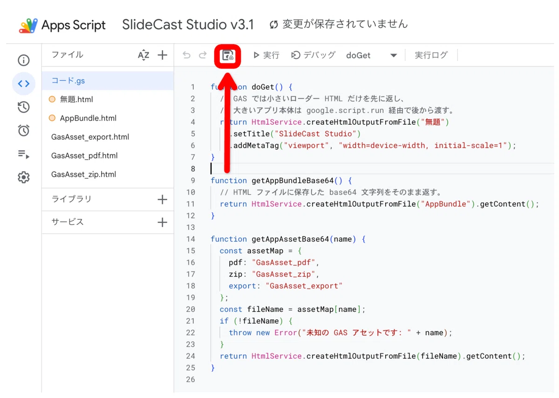Image resolution: width=559 pixels, height=398 pixels.
Task: Click the pdf: "GasAsset_pdf" line
Action: pos(274,262)
